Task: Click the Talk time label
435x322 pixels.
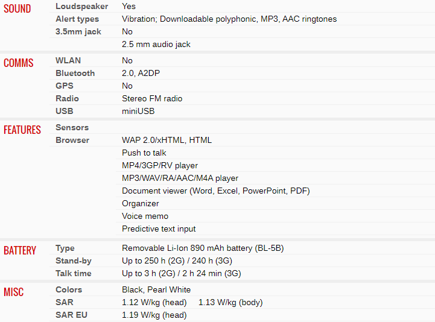Action: click(74, 274)
